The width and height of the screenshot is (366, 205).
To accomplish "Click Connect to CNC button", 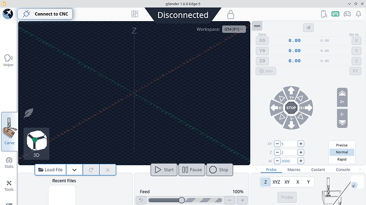I will pos(45,14).
